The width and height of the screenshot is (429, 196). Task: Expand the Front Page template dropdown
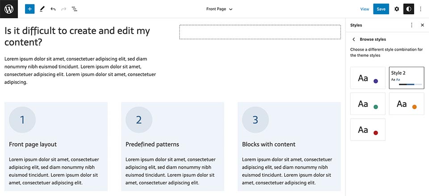click(219, 9)
